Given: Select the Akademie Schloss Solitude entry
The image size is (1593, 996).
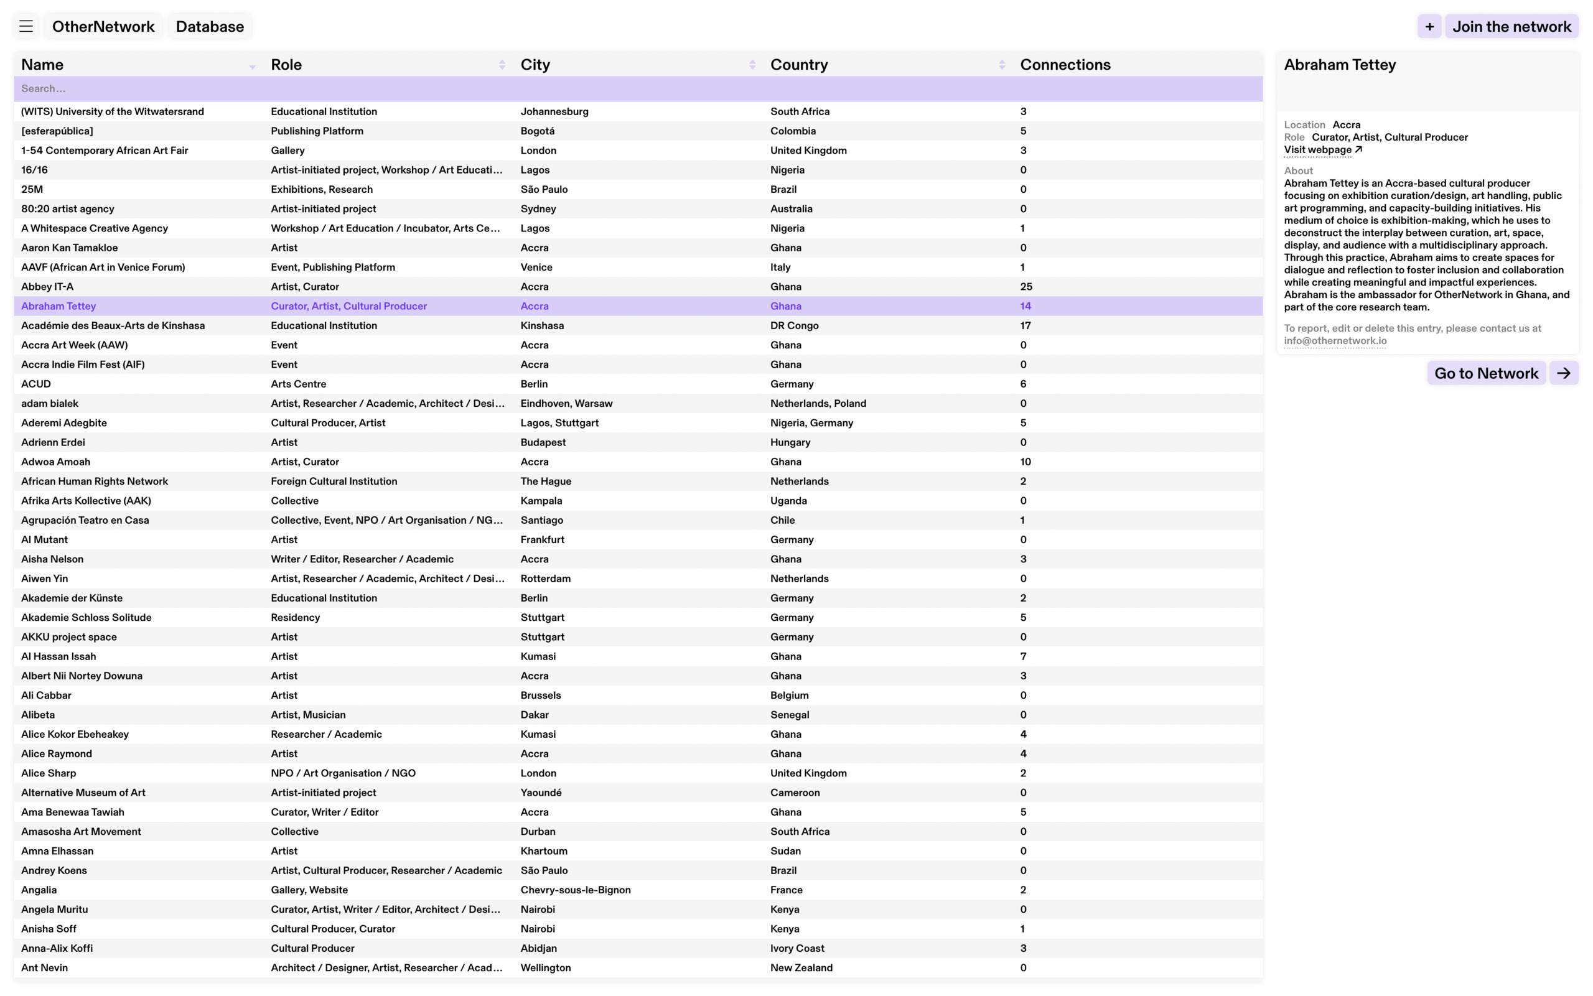Looking at the screenshot, I should point(86,617).
